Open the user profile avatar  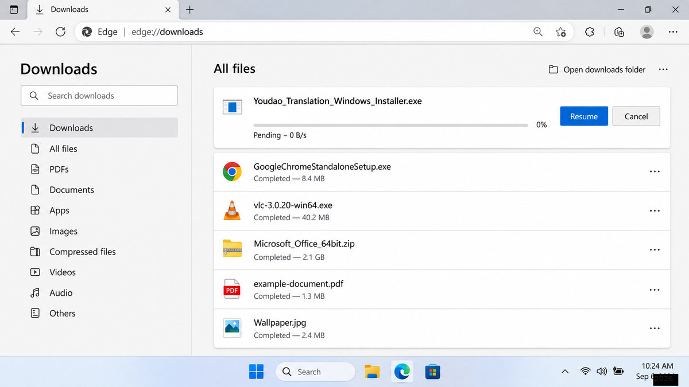point(647,32)
